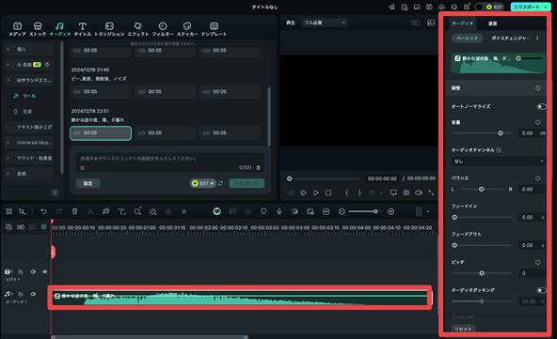557x339 pixels.
Task: Open the フィルター filters tab
Action: click(x=163, y=29)
